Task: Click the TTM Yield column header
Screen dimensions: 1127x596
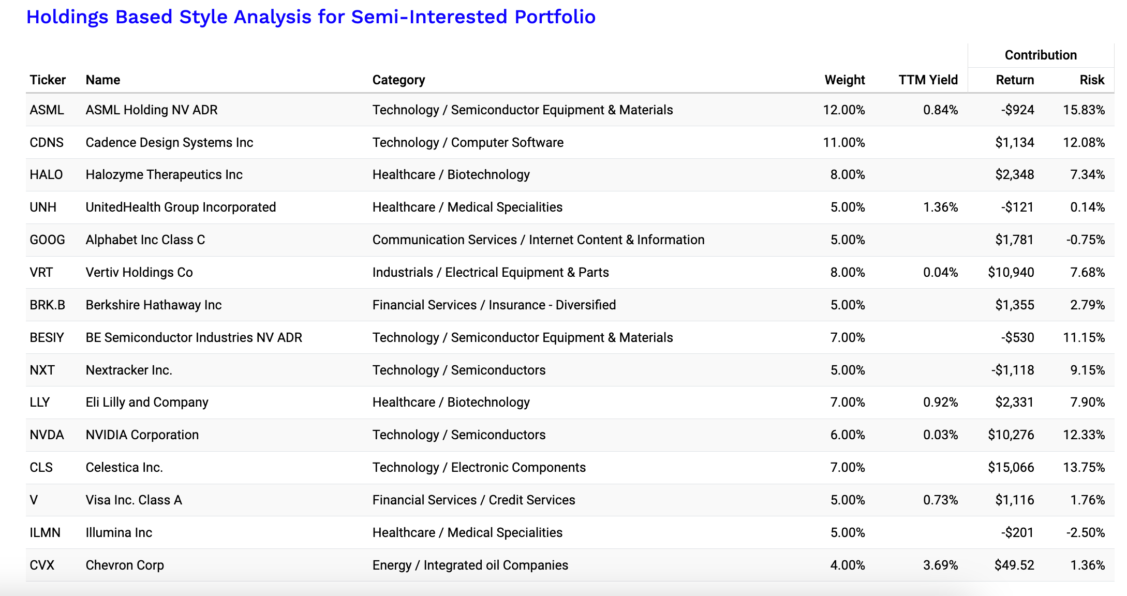Action: pyautogui.click(x=928, y=80)
